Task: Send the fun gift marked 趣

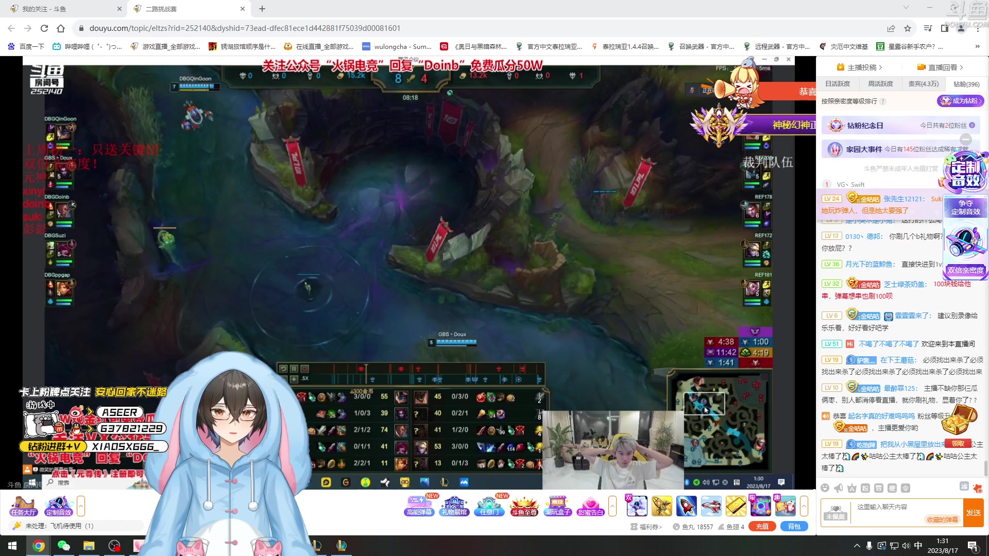Action: [785, 506]
